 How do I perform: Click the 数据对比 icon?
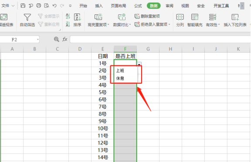point(122,17)
